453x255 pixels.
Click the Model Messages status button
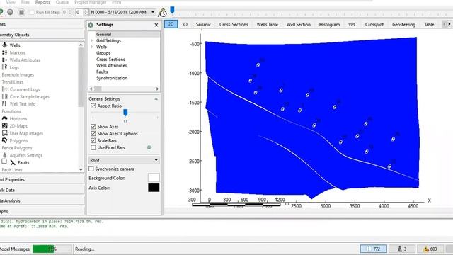pos(15,249)
